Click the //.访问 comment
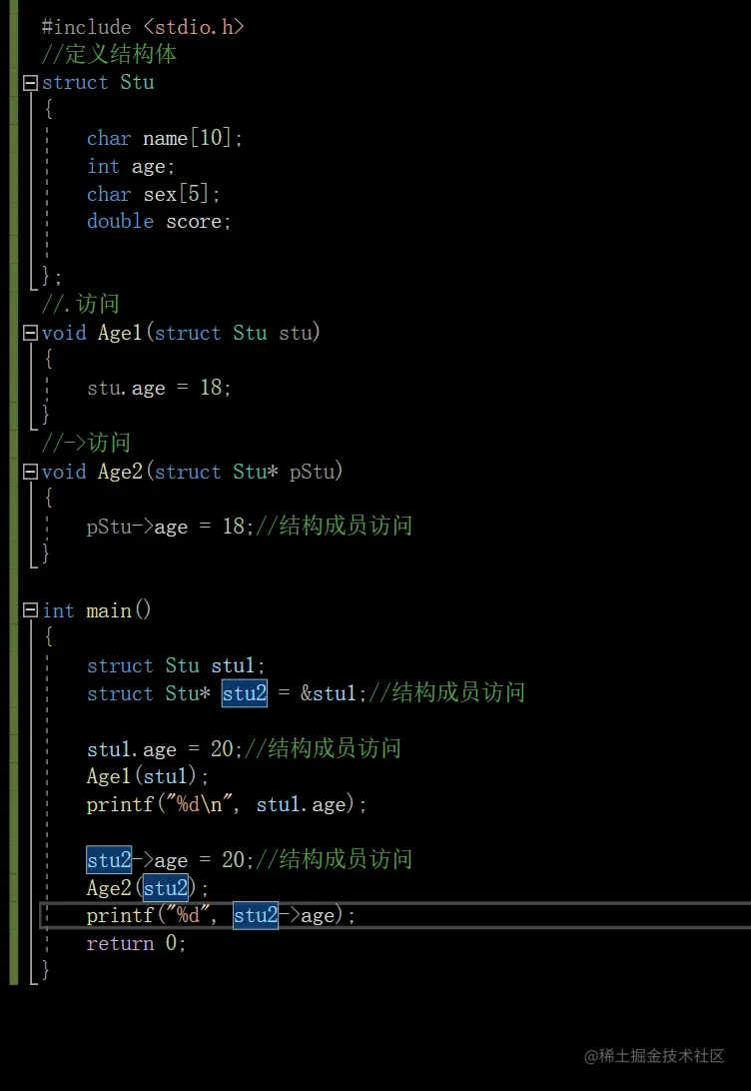This screenshot has height=1091, width=751. coord(81,304)
